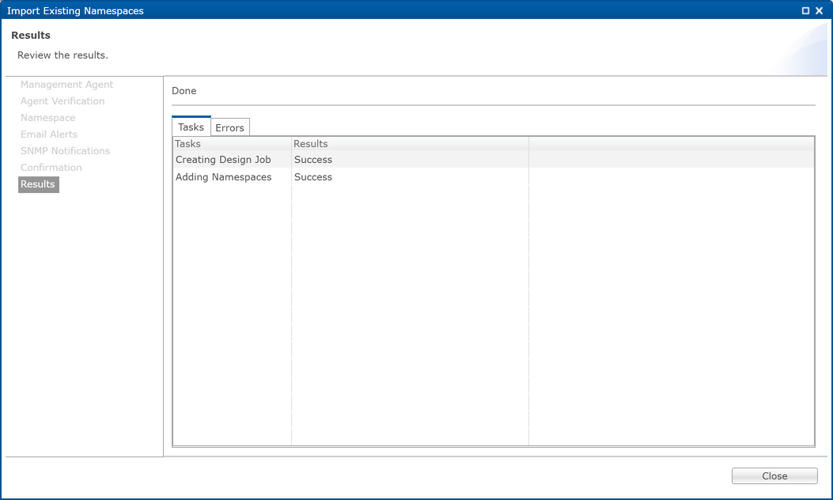The width and height of the screenshot is (833, 500).
Task: Select the Results wizard step
Action: 38,184
